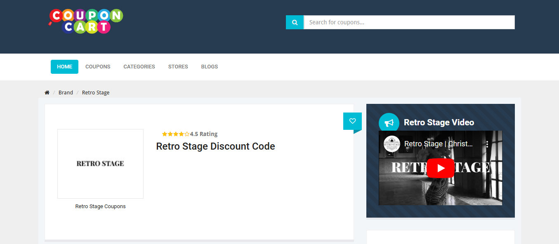This screenshot has height=244, width=559.
Task: Select the Brand breadcrumb link
Action: tap(66, 93)
